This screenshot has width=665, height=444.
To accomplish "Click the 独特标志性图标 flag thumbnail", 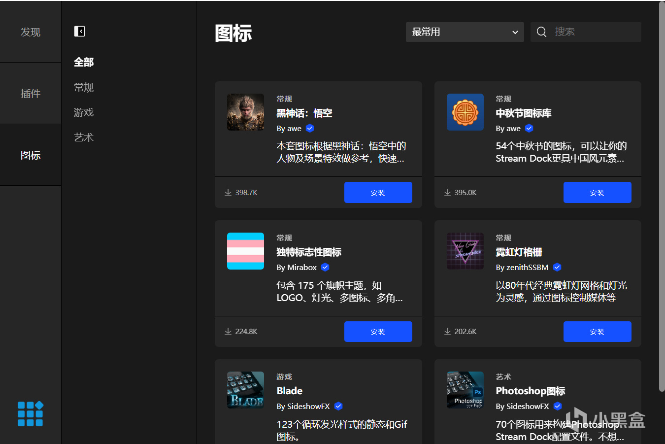I will pos(245,251).
